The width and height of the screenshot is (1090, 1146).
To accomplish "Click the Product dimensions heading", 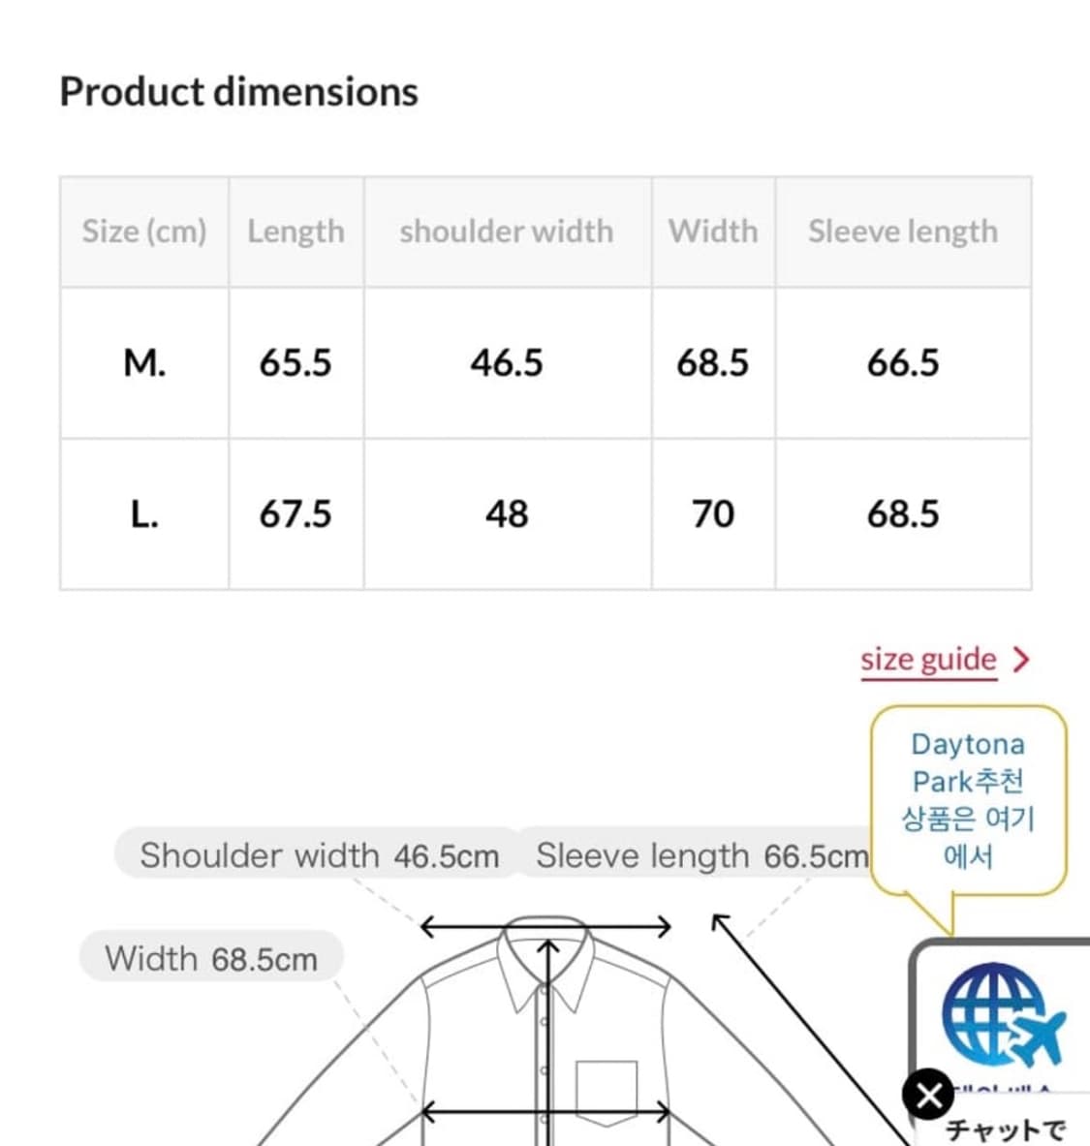I will coord(238,92).
